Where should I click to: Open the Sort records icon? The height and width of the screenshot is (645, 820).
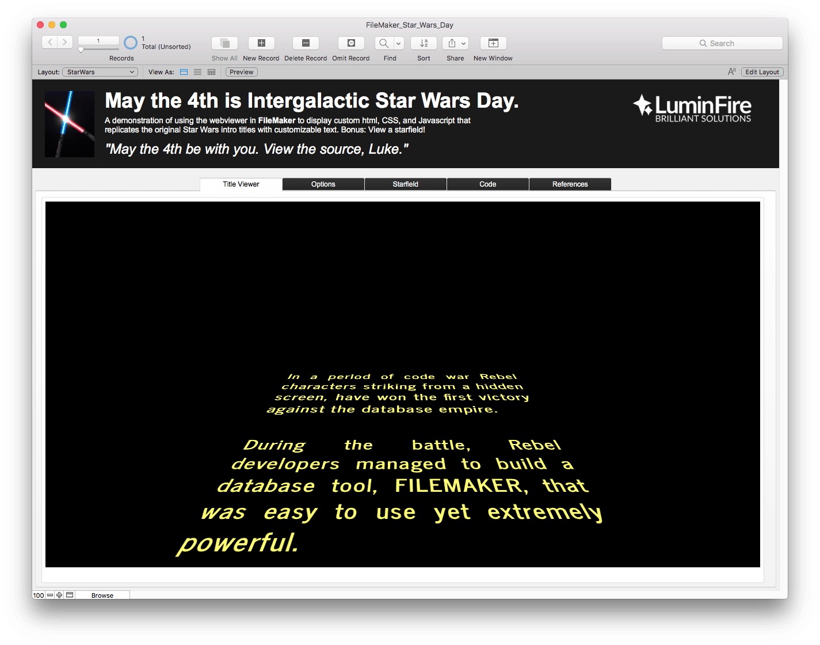[x=424, y=43]
